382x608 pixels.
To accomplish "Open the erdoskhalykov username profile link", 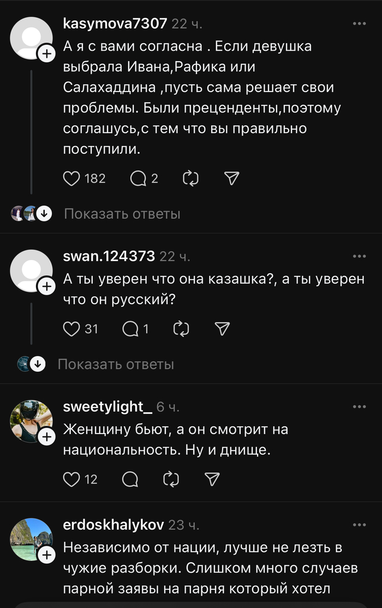I will (114, 525).
